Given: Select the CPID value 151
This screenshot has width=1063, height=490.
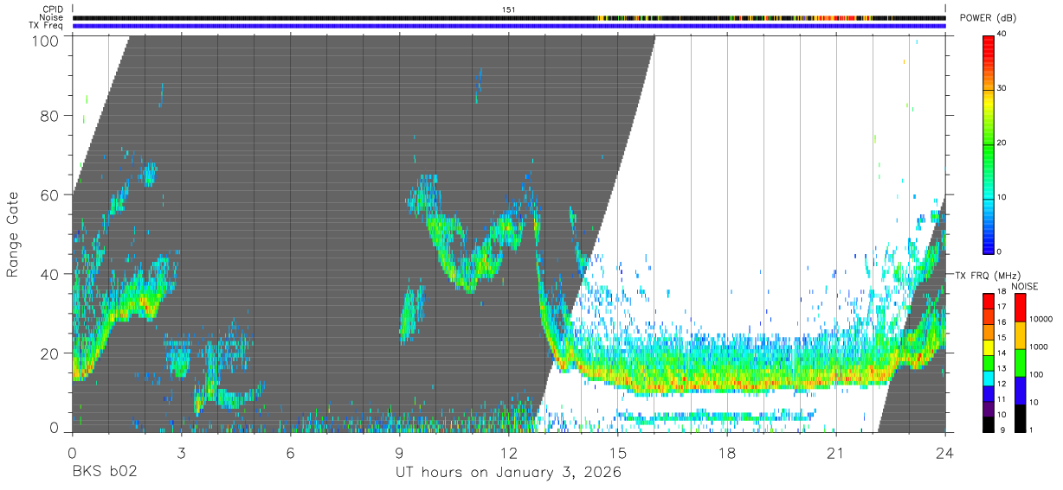Looking at the screenshot, I should tap(509, 9).
